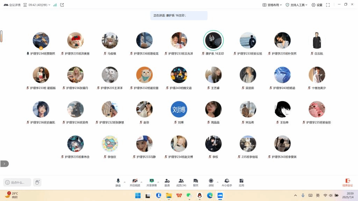Open the 应用 apps icon
This screenshot has height=201, width=358.
coord(241,182)
